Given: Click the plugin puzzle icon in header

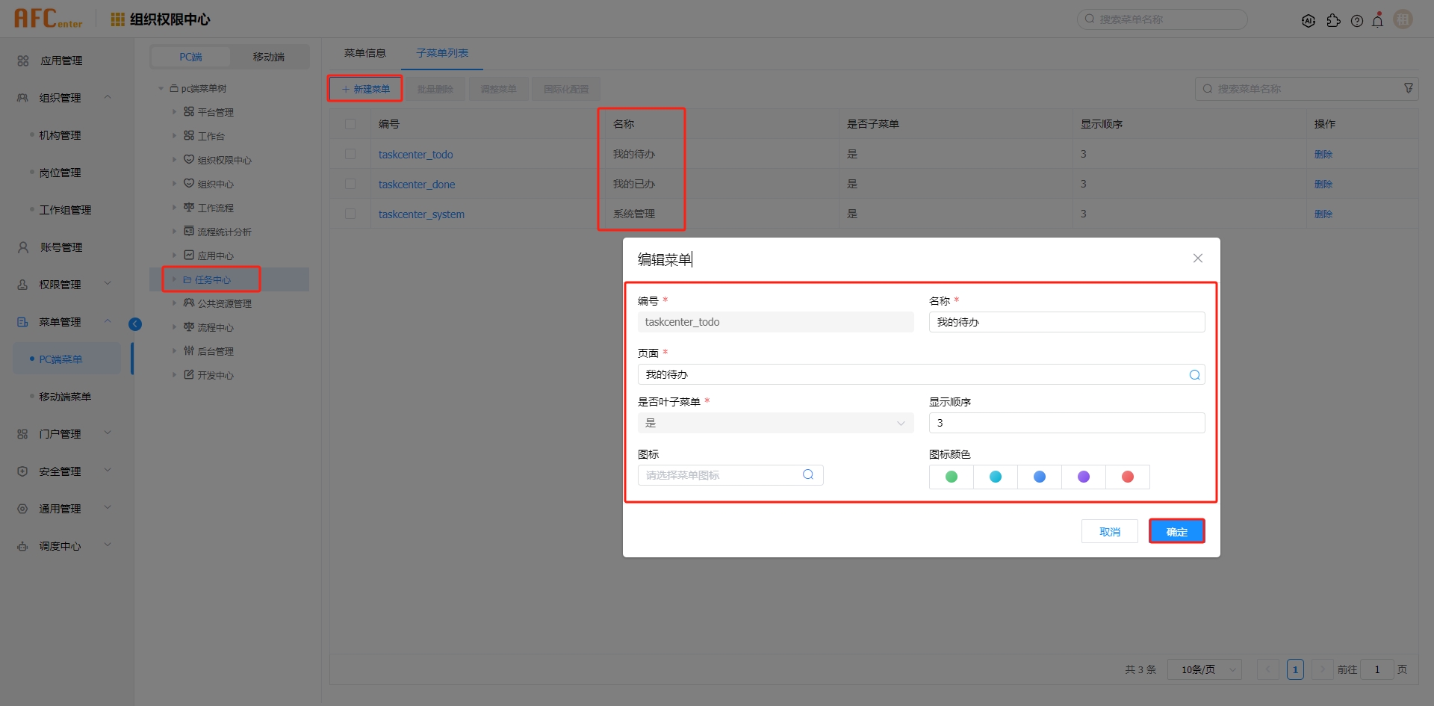Looking at the screenshot, I should pos(1333,21).
